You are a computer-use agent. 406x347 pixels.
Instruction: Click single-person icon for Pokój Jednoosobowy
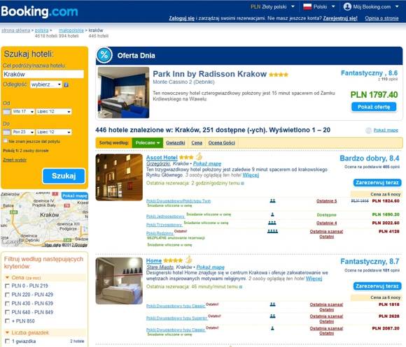click(272, 214)
